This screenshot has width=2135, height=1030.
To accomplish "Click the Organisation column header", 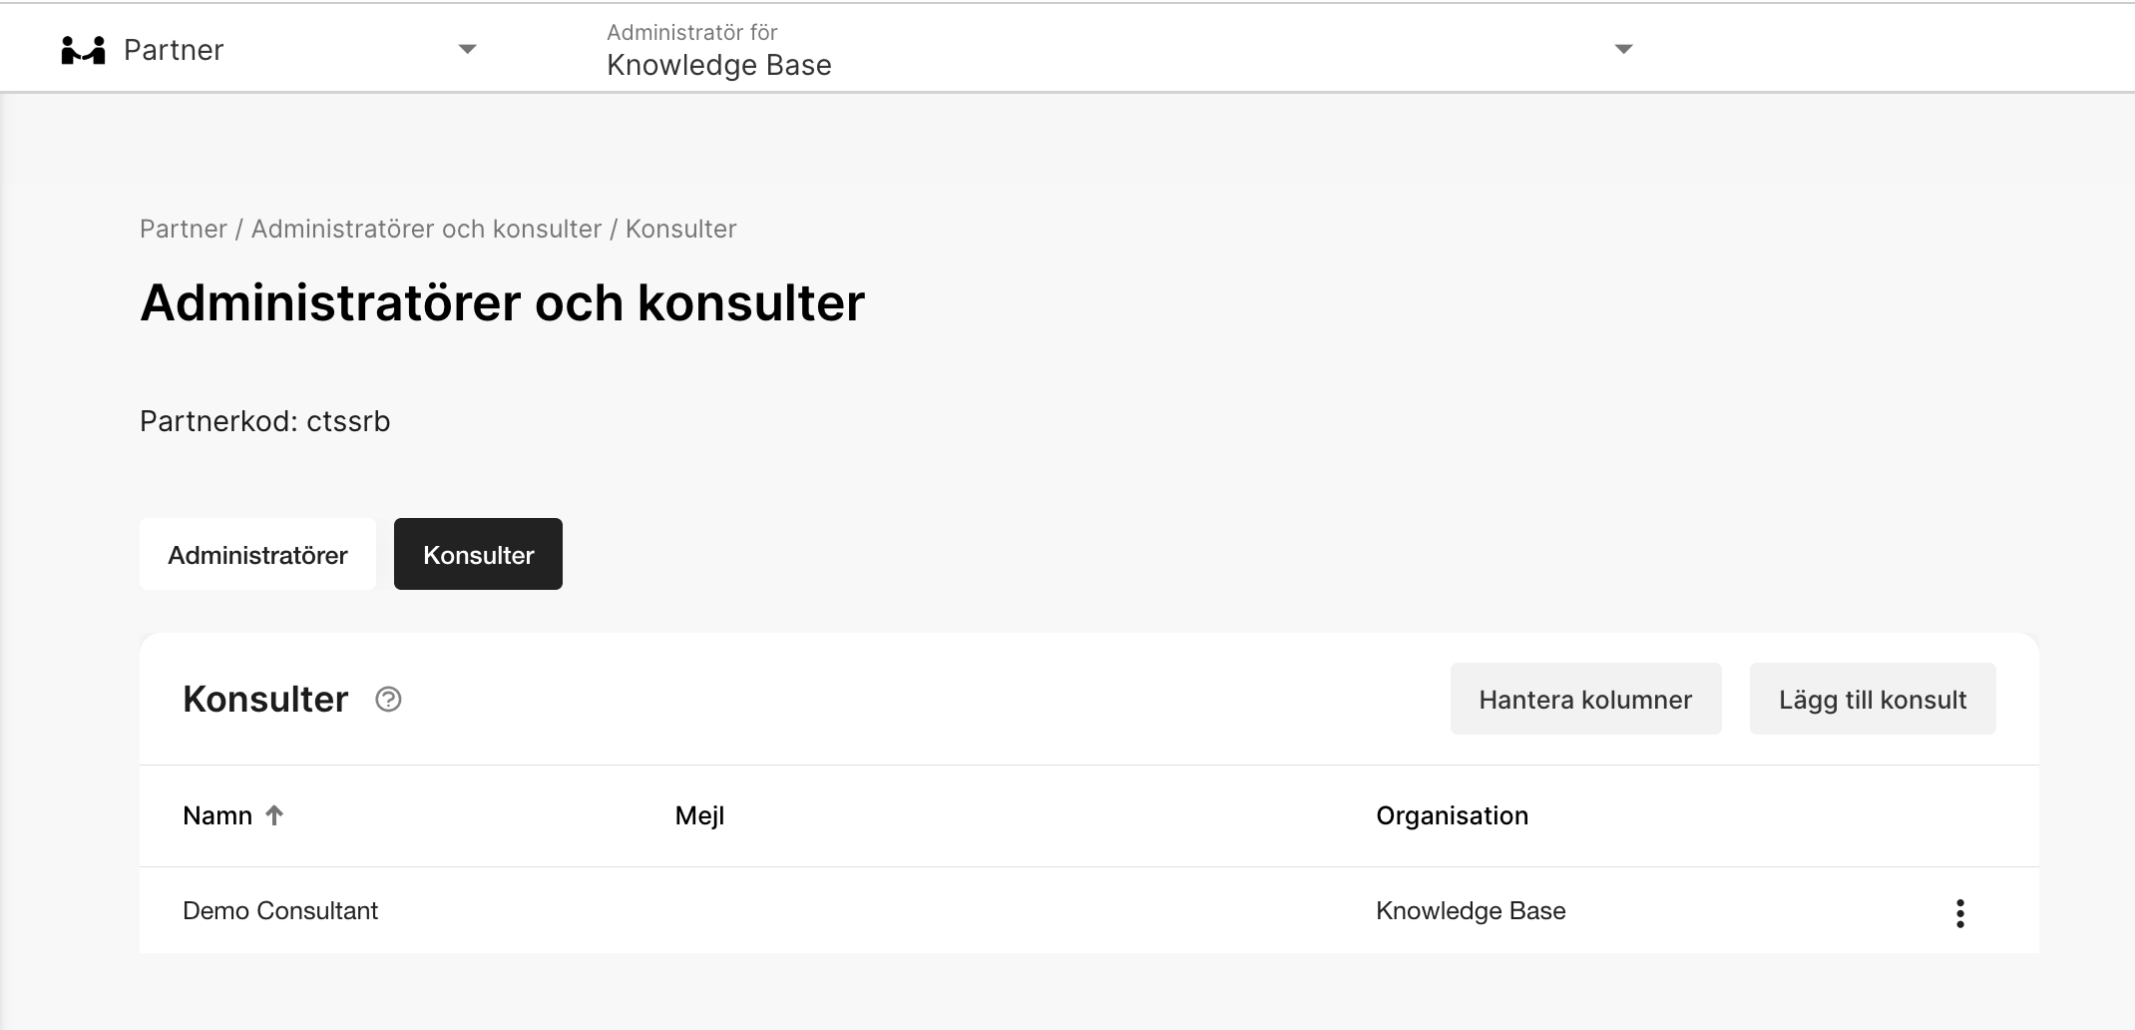I will coord(1452,815).
